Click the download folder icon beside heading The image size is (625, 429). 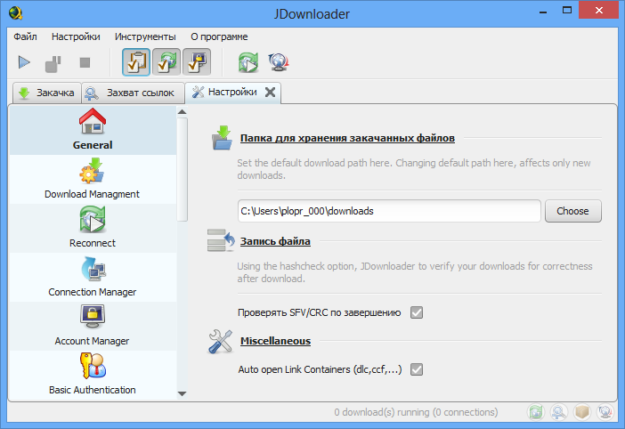(x=222, y=138)
